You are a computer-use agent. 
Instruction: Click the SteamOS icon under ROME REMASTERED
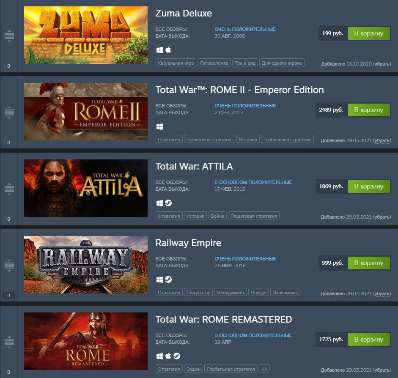177,356
